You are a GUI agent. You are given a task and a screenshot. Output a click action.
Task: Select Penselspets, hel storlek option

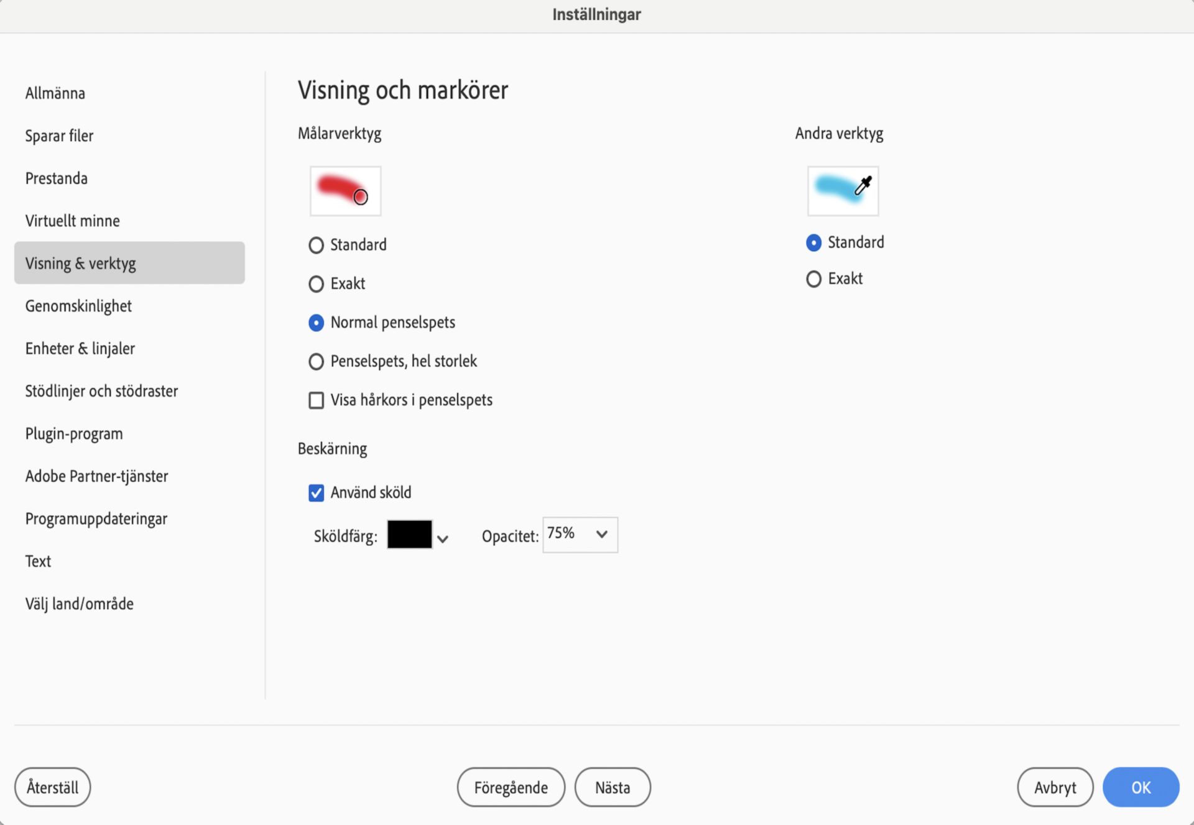point(315,361)
